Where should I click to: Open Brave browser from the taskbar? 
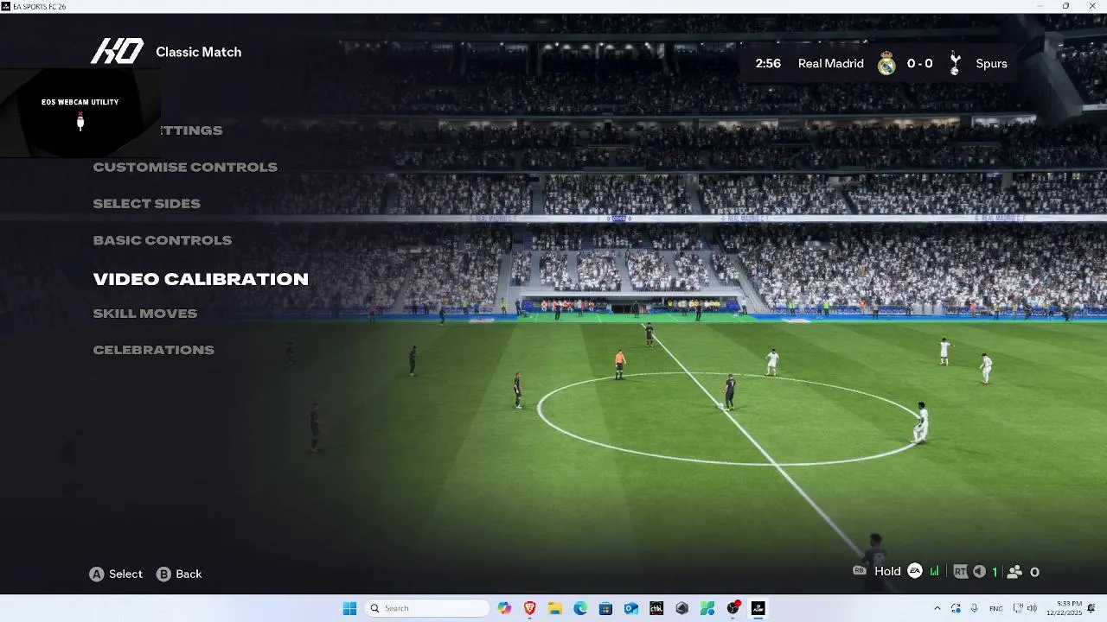(530, 608)
